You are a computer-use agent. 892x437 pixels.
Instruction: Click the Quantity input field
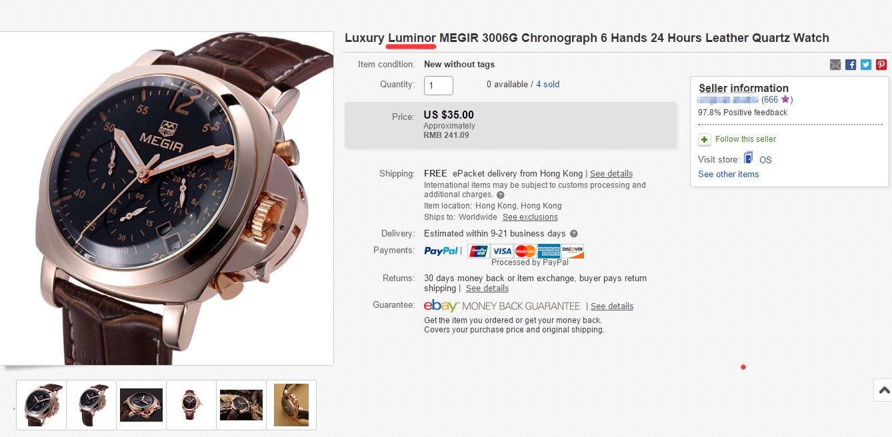(x=439, y=85)
